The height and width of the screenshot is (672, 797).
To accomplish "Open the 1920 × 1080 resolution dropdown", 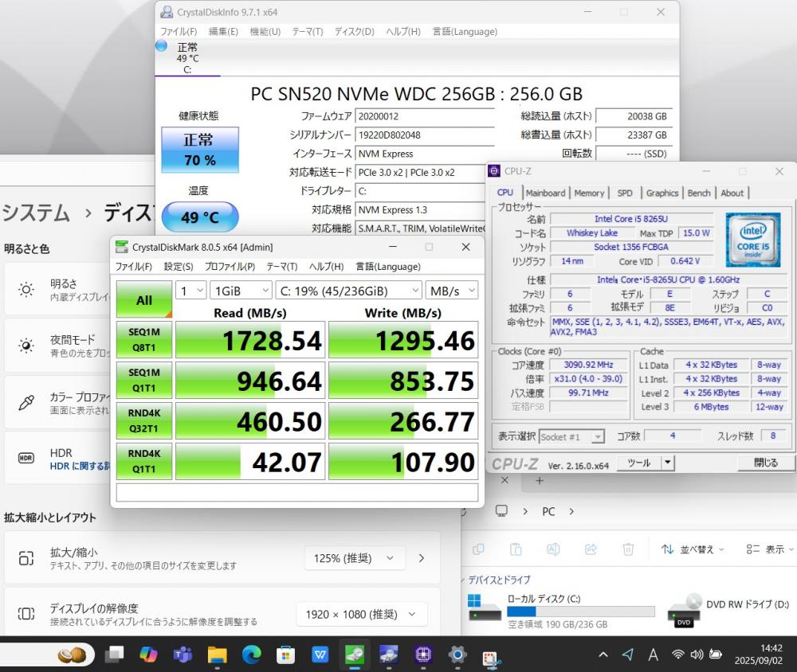I will coord(361,615).
